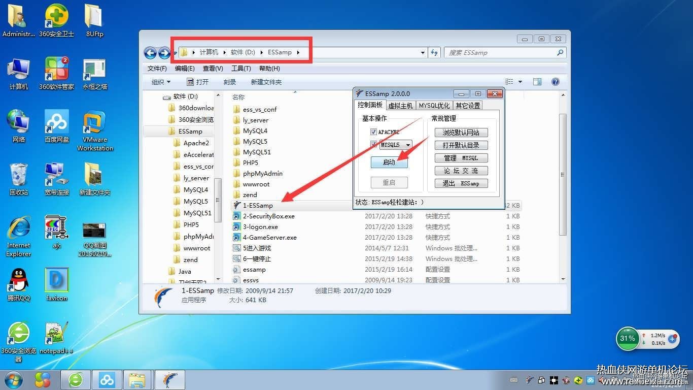The width and height of the screenshot is (693, 390).
Task: Expand the breadcrumb arrow after ESSamp
Action: coord(298,52)
